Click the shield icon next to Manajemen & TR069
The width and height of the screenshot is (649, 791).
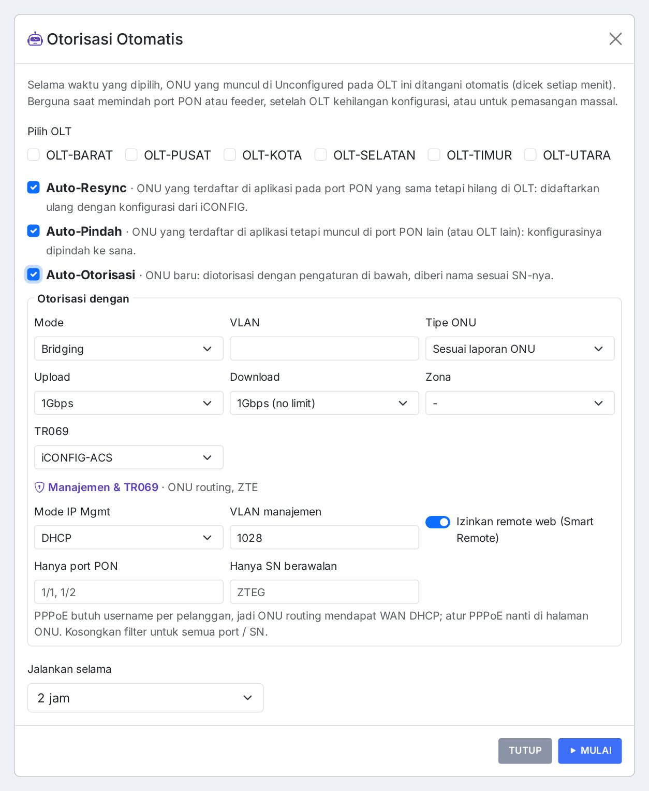[39, 487]
